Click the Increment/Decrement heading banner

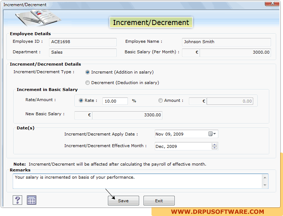[x=151, y=22]
